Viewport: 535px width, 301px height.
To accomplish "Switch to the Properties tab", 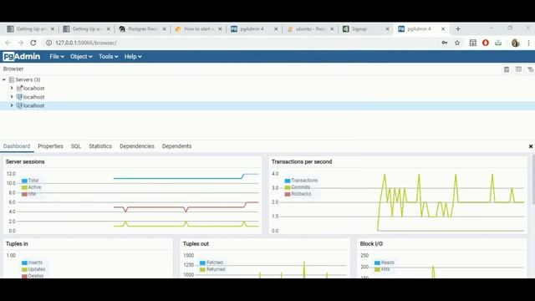I will pos(50,146).
